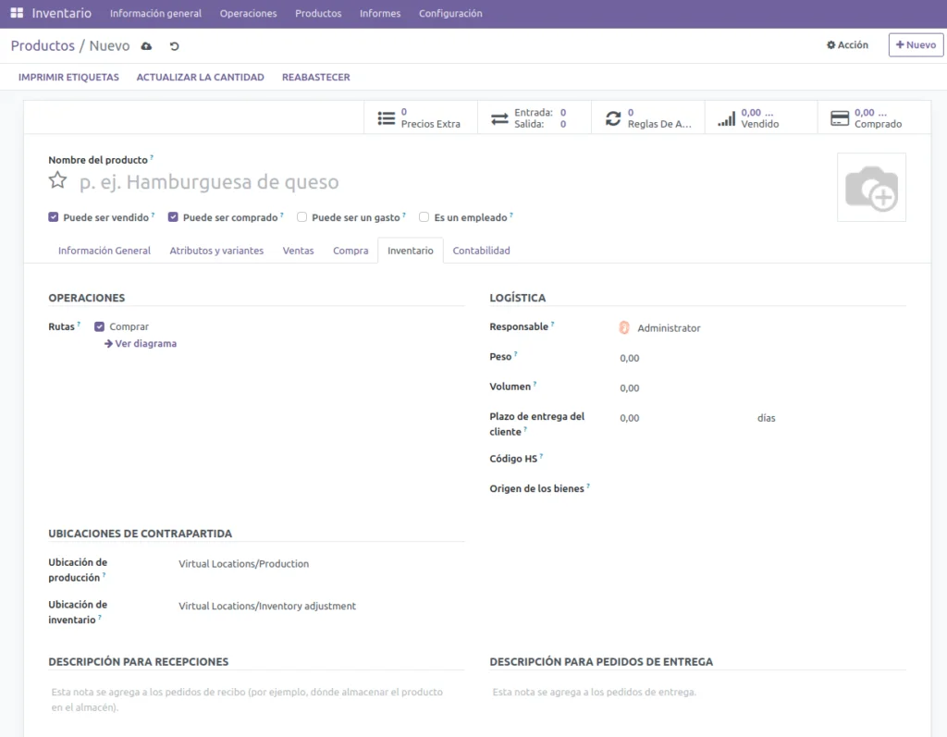Uncheck the Puede ser vendido checkbox
The width and height of the screenshot is (947, 737).
point(54,217)
